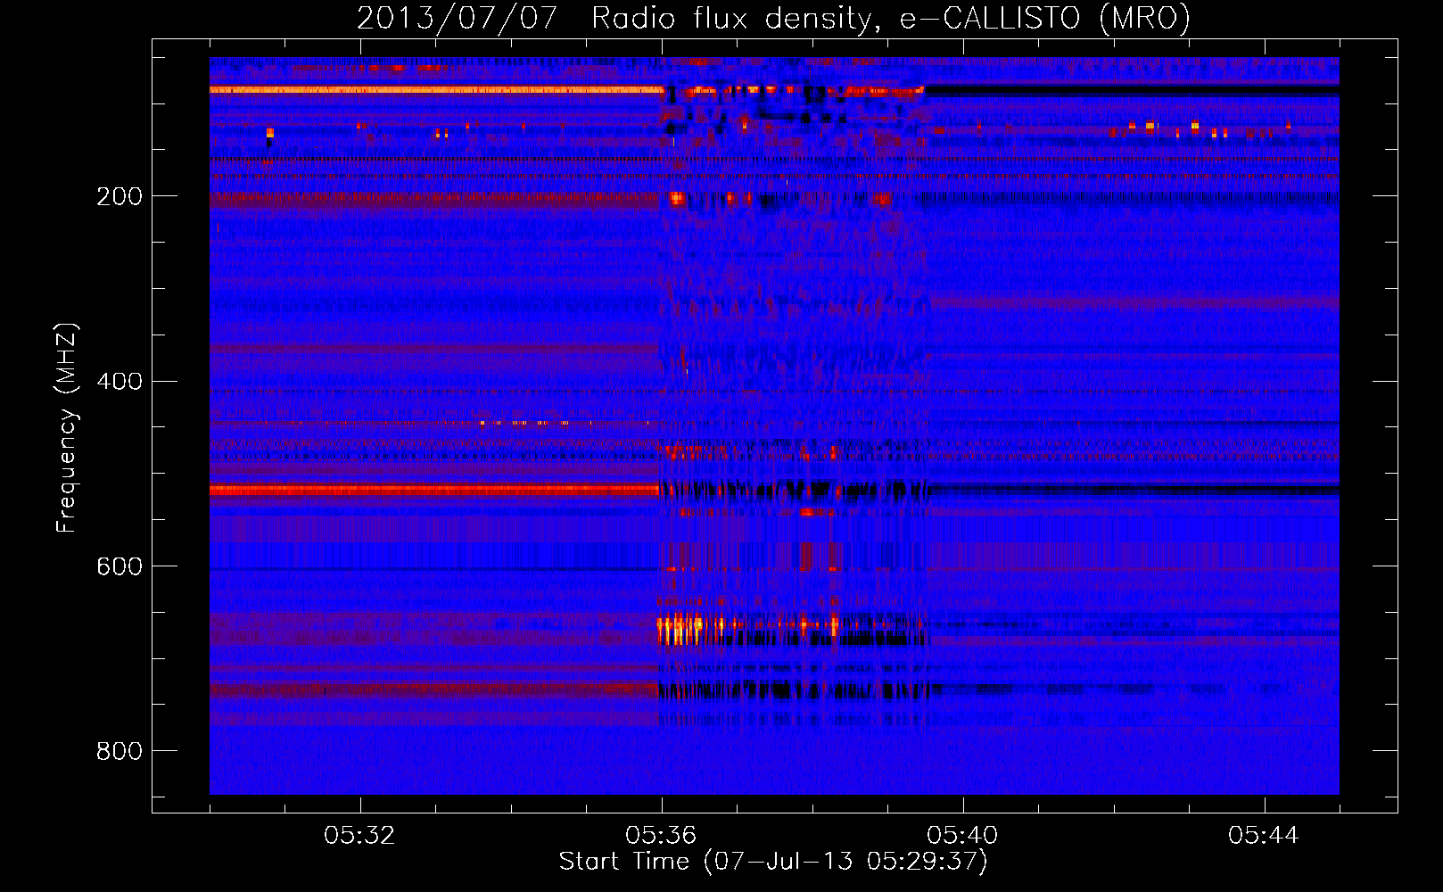This screenshot has width=1443, height=892.
Task: Click the bright orange band near top left
Action: point(437,90)
